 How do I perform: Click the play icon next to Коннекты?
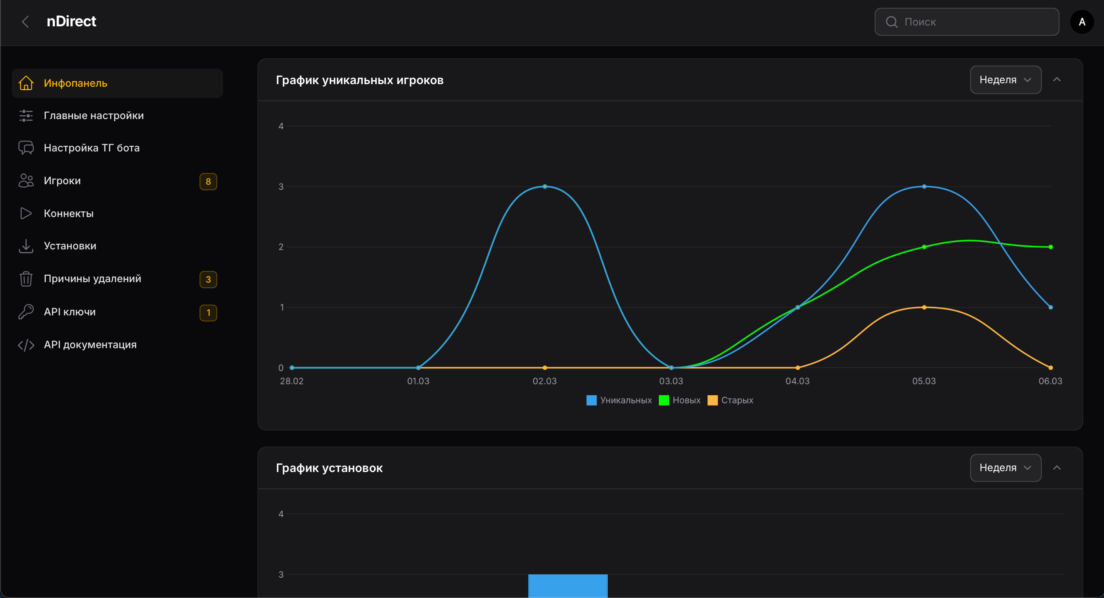click(x=26, y=213)
